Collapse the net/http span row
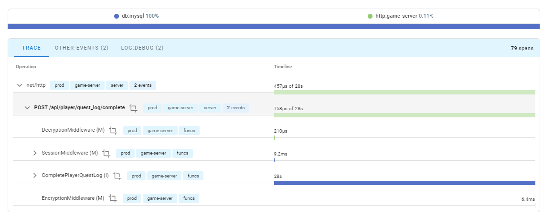The height and width of the screenshot is (218, 543). 20,85
